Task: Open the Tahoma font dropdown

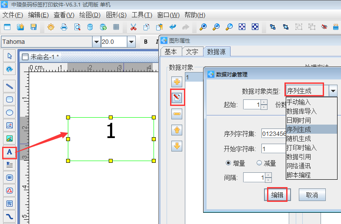Action: pyautogui.click(x=96, y=42)
